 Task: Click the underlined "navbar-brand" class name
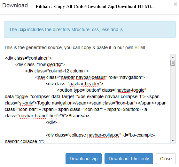click(x=33, y=116)
